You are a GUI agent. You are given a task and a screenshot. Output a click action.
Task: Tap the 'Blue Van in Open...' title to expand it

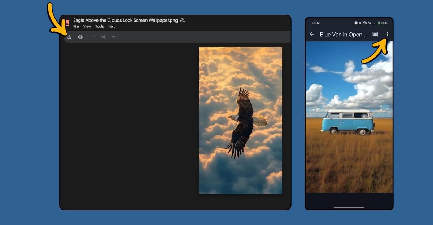click(x=343, y=34)
